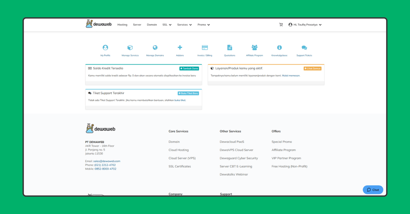Select Domain in the top navigation
Image resolution: width=410 pixels, height=214 pixels.
[x=152, y=25]
